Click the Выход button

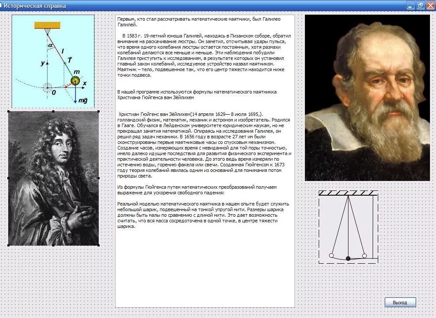pyautogui.click(x=400, y=302)
